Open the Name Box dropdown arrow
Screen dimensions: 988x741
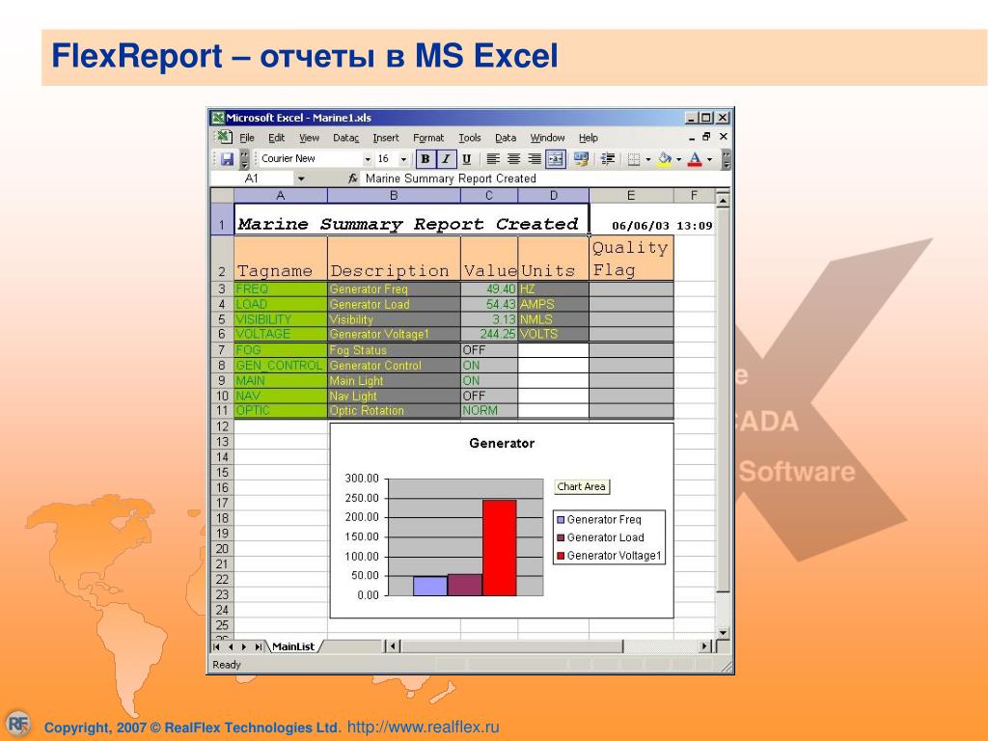301,178
